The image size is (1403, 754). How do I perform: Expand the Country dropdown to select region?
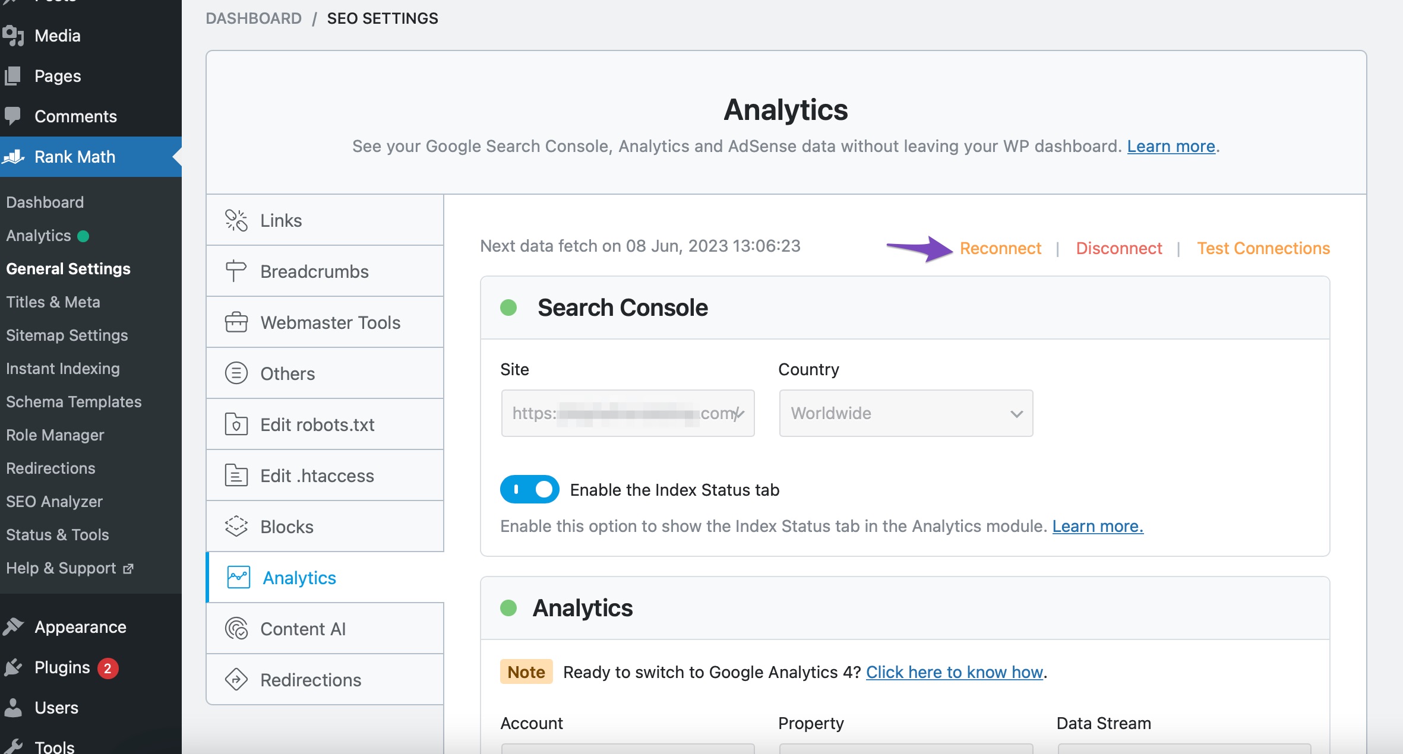click(x=905, y=413)
